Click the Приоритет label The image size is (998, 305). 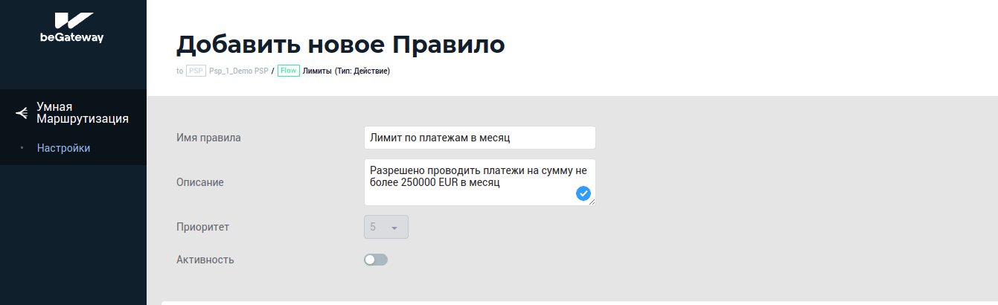202,227
